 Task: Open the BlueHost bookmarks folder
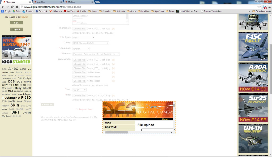(144, 11)
